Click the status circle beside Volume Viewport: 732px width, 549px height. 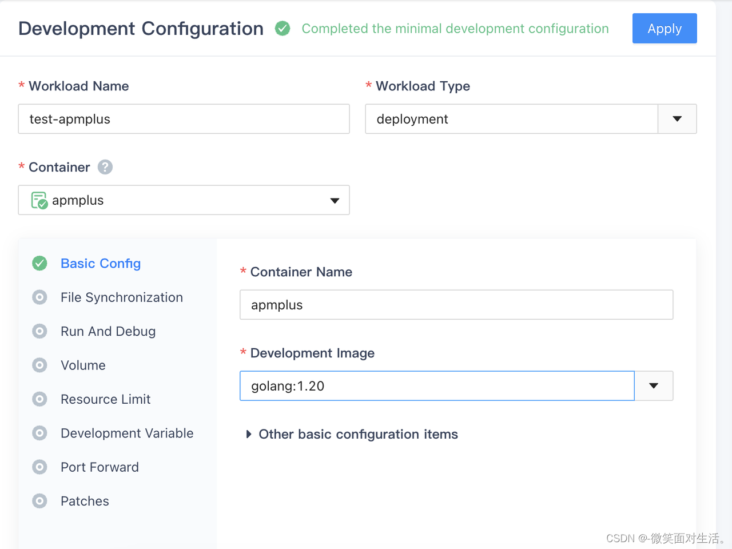[39, 365]
